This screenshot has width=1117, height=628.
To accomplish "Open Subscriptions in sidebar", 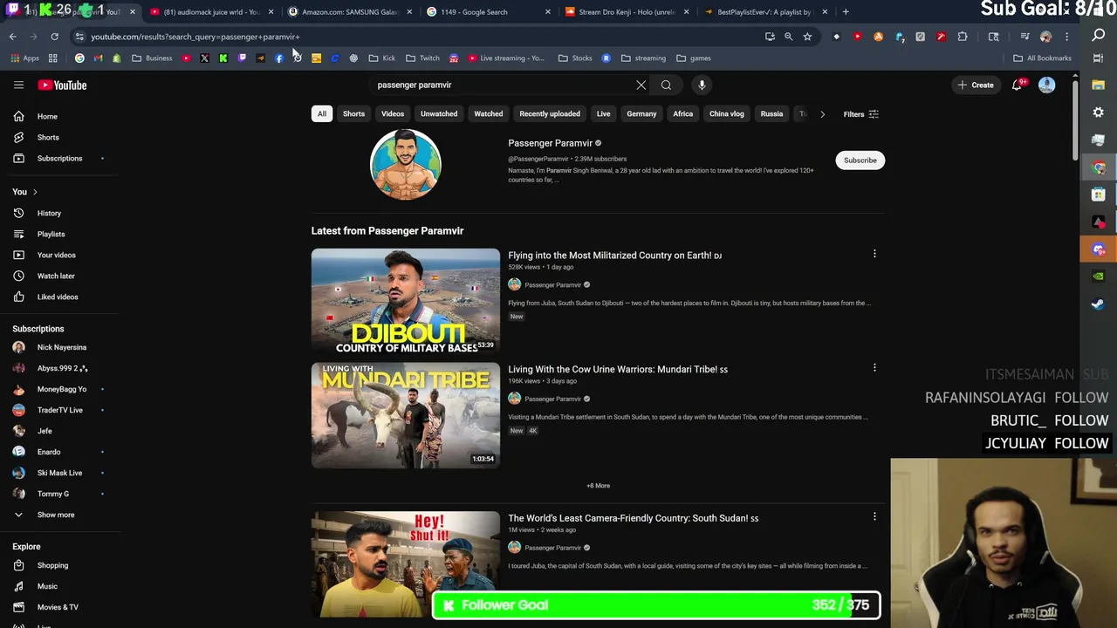I will [59, 158].
